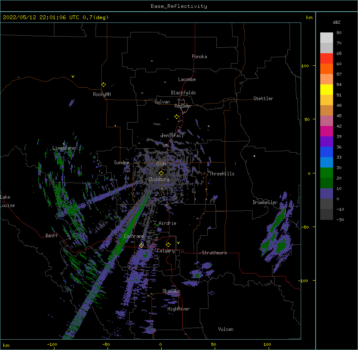Click the Calgary label
The height and width of the screenshot is (350, 358).
click(166, 251)
